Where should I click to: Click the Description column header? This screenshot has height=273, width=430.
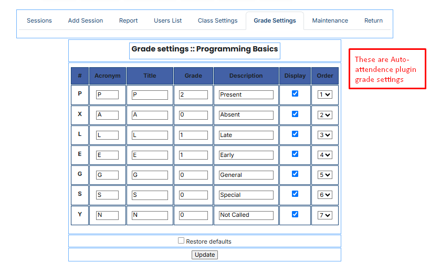[246, 76]
